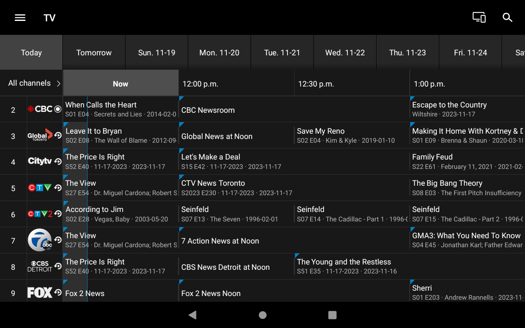The image size is (525, 328).
Task: Tap the Android recent apps square
Action: [x=332, y=315]
